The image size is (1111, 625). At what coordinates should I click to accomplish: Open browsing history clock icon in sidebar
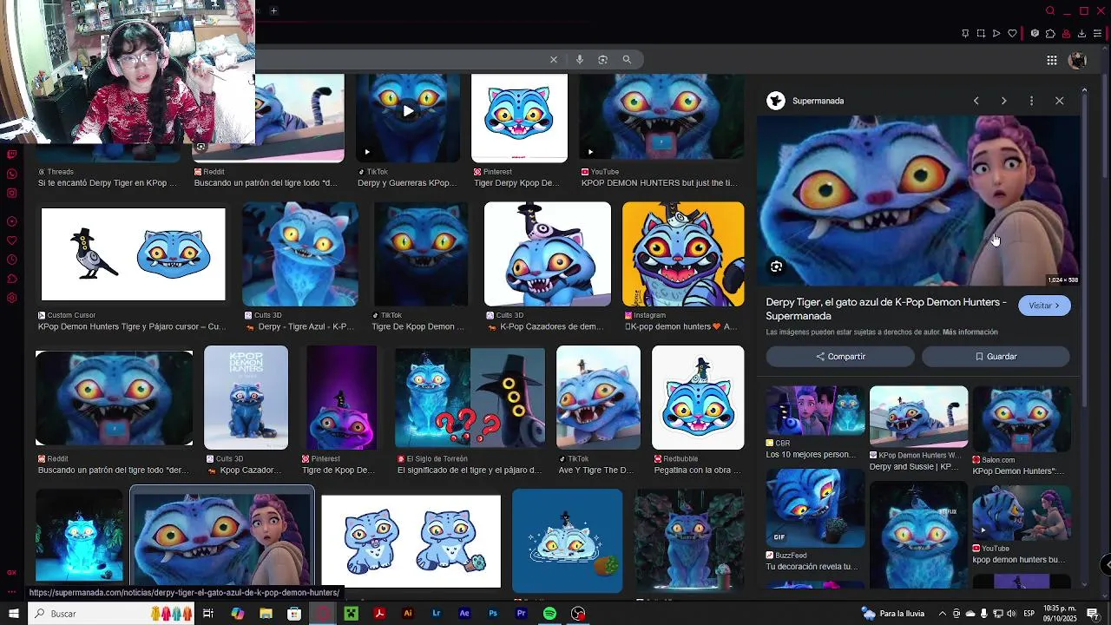coord(12,260)
